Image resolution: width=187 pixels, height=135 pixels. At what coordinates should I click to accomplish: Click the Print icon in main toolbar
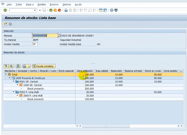66,10
